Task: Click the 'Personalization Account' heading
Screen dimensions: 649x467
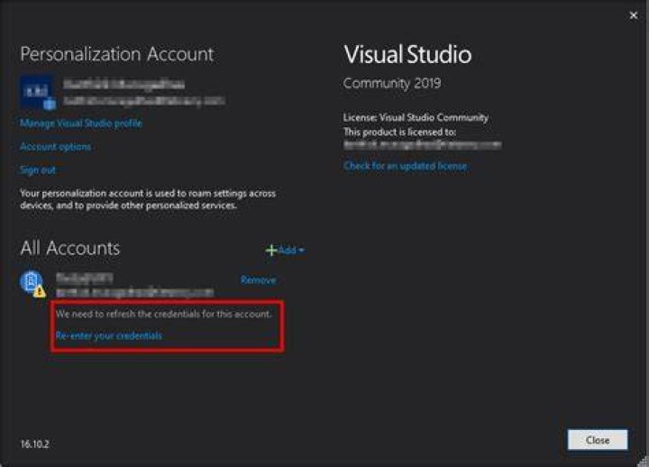Action: click(x=116, y=54)
